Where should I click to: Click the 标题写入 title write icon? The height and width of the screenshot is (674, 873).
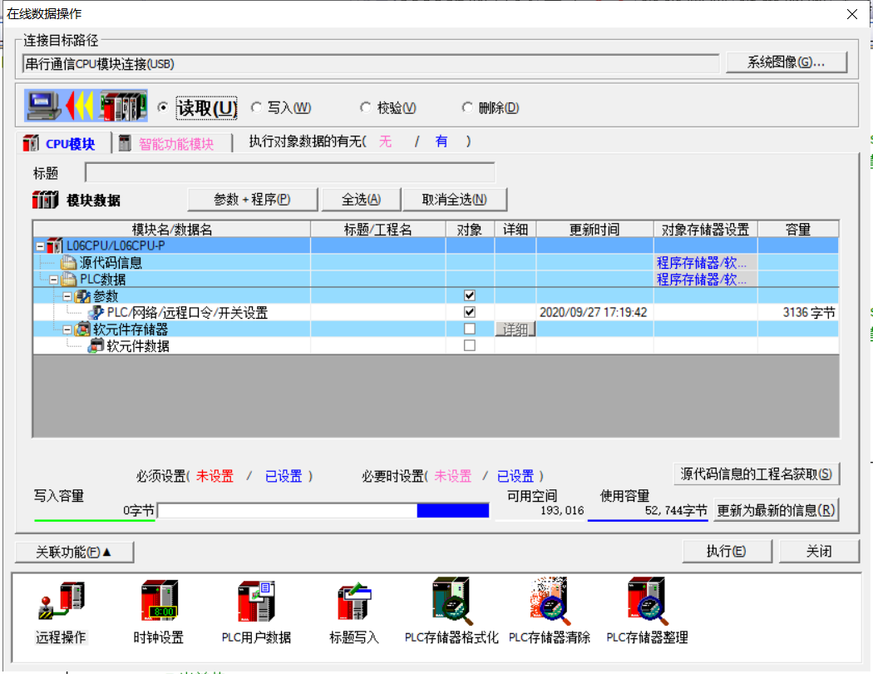pos(354,602)
